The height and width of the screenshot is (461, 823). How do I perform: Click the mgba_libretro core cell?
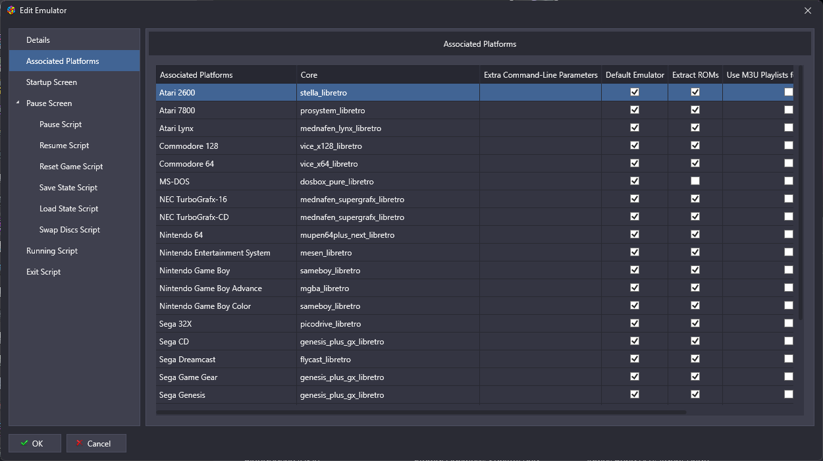388,288
